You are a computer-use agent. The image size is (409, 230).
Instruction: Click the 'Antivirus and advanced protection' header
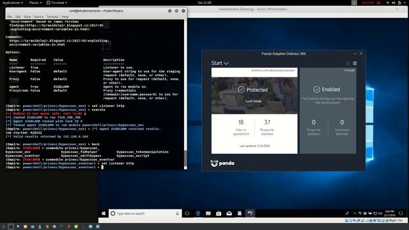point(273,70)
